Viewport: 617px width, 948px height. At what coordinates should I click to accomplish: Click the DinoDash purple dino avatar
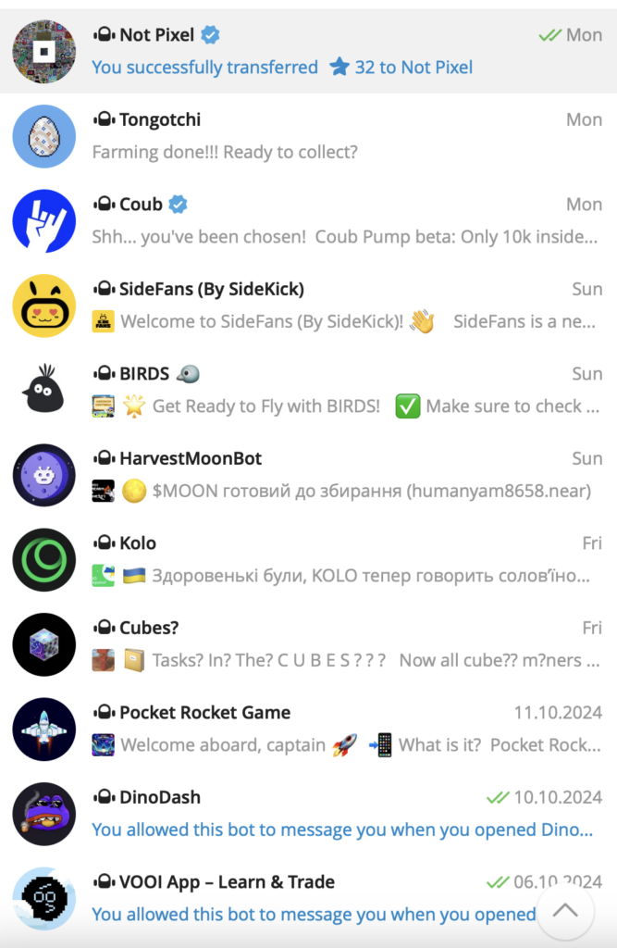pyautogui.click(x=44, y=813)
